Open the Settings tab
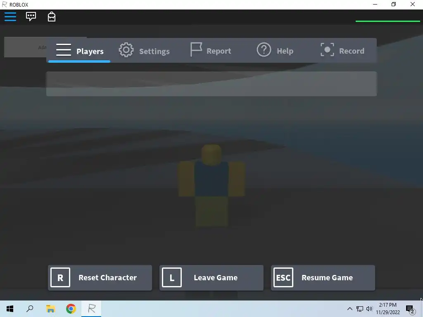This screenshot has width=423, height=317. (145, 51)
